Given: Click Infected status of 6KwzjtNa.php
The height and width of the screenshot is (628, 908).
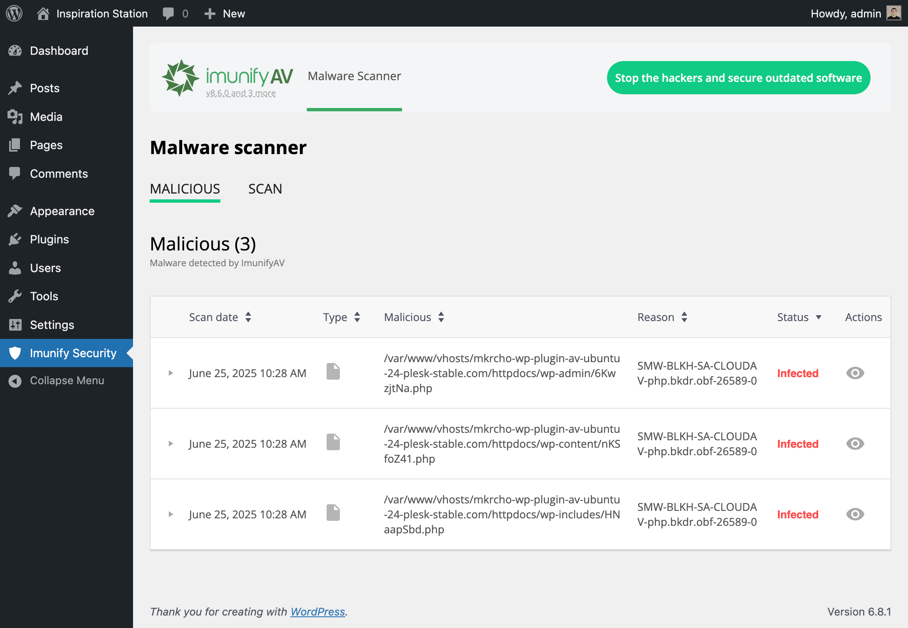Looking at the screenshot, I should (x=798, y=373).
